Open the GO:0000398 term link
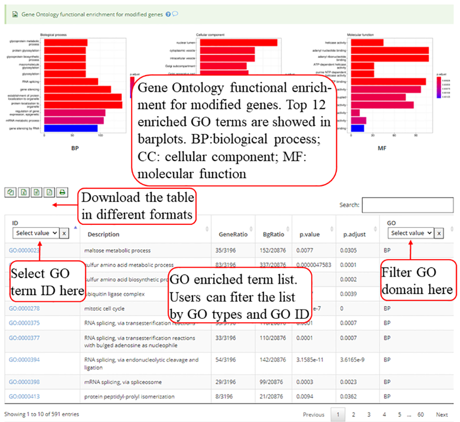460x422 pixels. click(x=25, y=382)
